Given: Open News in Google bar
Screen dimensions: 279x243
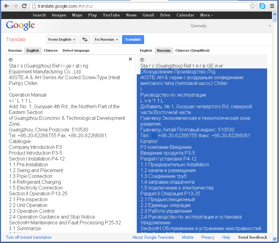Looking at the screenshot, I should [x=131, y=15].
